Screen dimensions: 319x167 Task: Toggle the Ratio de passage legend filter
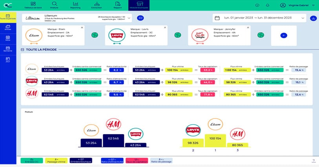coord(161,160)
